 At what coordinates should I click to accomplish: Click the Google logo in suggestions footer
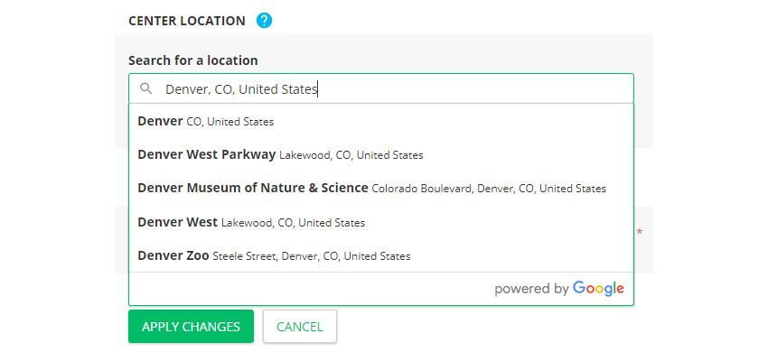pos(598,289)
